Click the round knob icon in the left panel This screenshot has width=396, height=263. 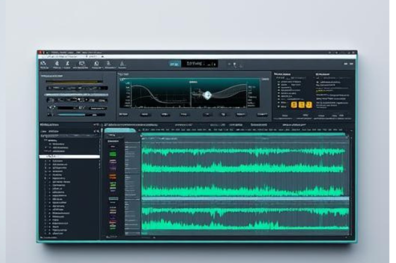52,108
